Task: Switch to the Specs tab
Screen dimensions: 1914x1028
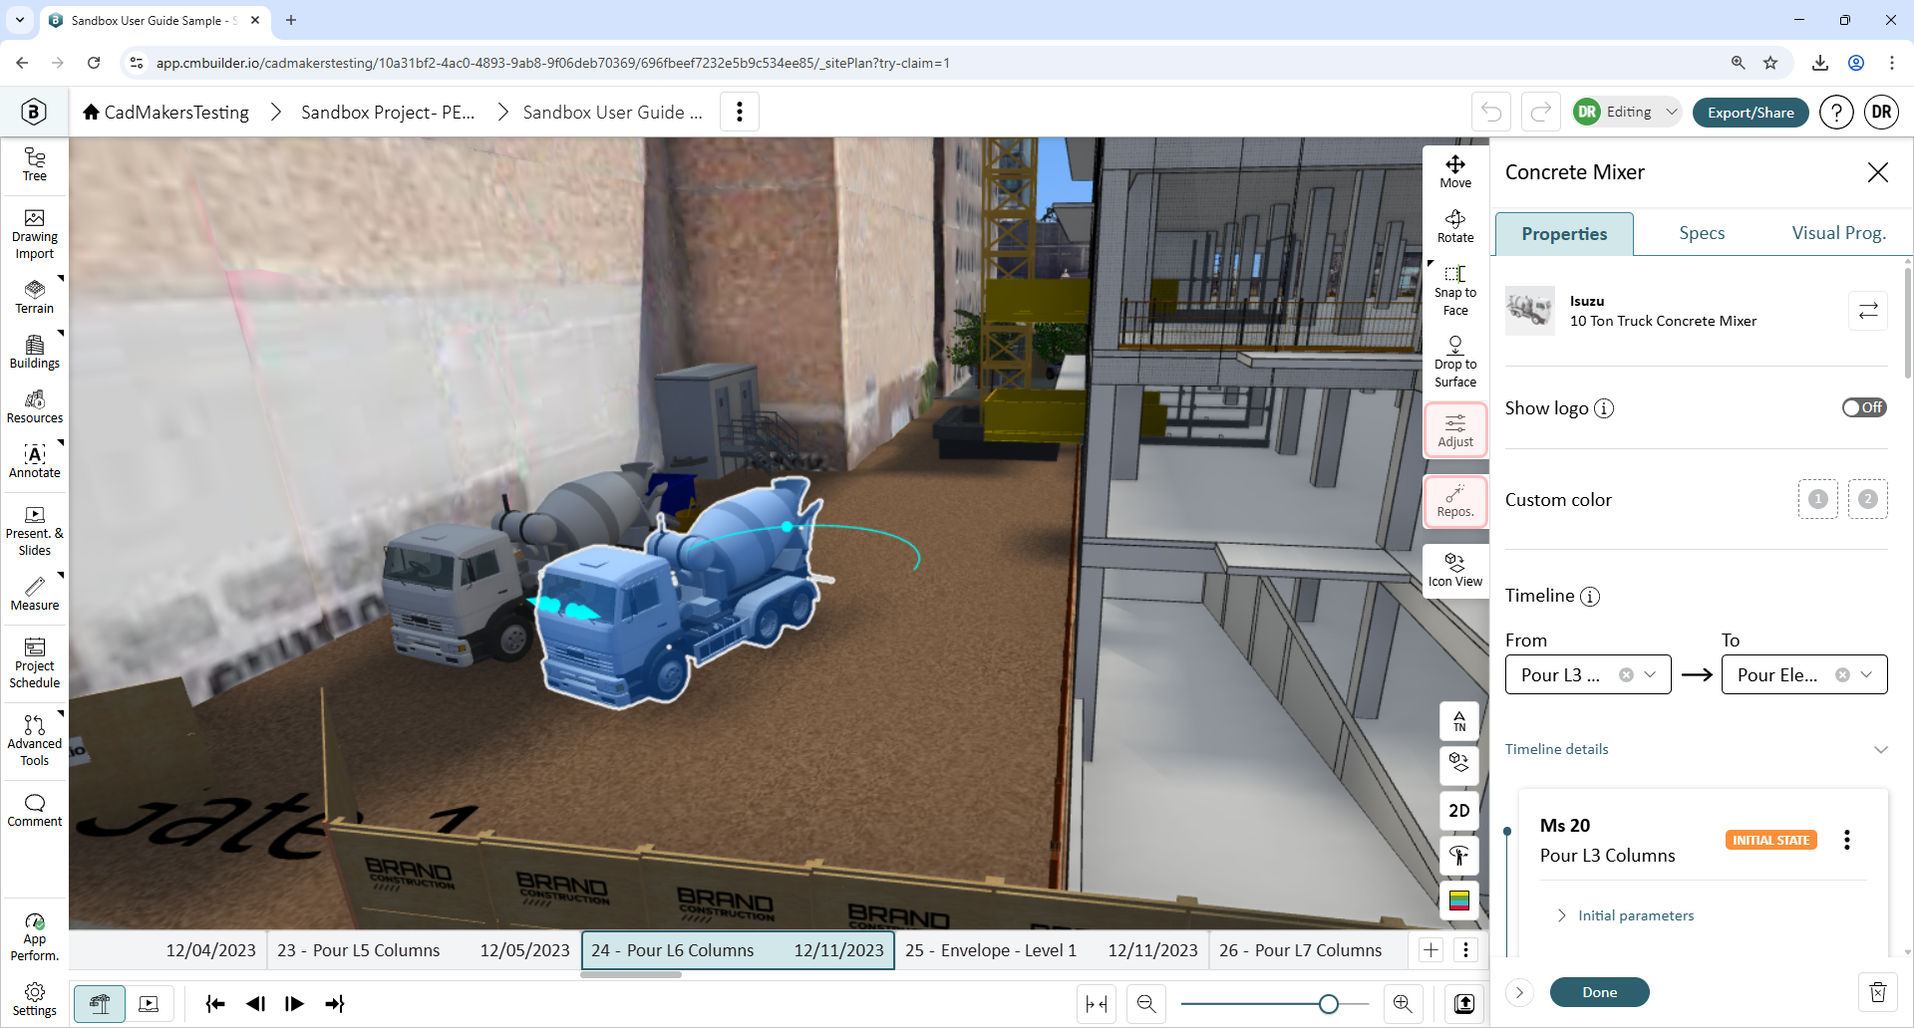Action: pyautogui.click(x=1702, y=233)
